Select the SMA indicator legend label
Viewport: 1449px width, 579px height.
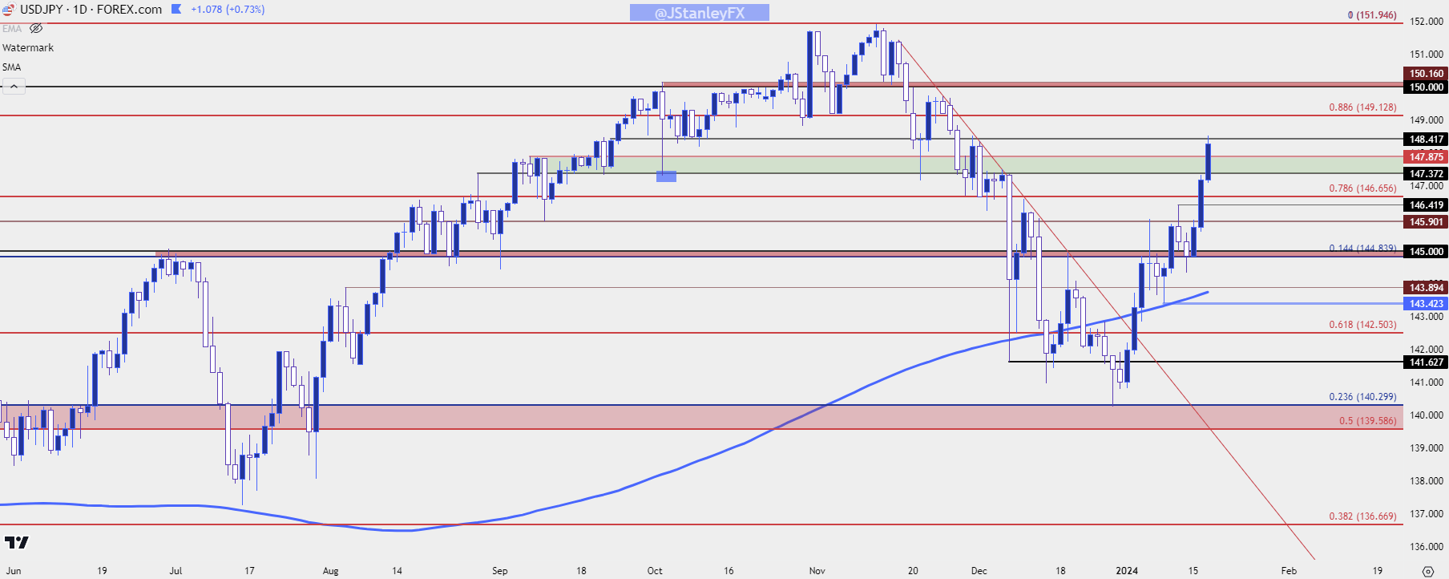[x=12, y=67]
